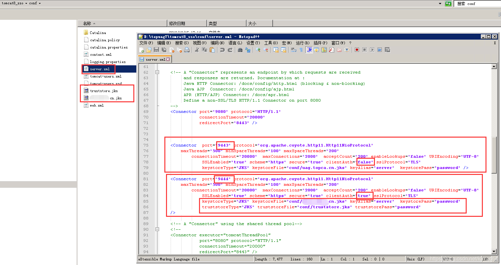The image size is (501, 265).
Task: Toggle the show all characters pilcrow icon
Action: point(301,50)
